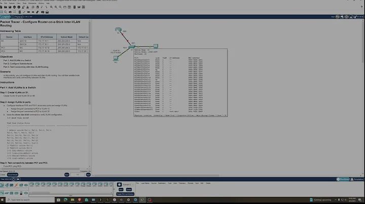Switch to the Physical workspace tab
This screenshot has height=204, width=365.
click(18, 17)
